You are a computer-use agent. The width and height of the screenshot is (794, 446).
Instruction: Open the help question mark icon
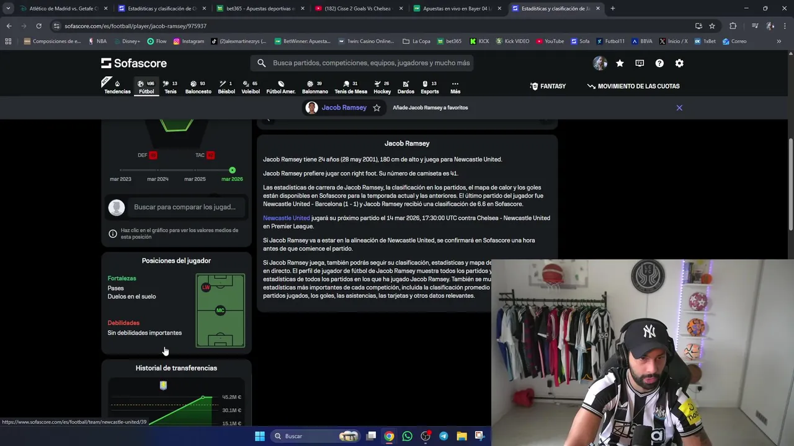pyautogui.click(x=659, y=63)
